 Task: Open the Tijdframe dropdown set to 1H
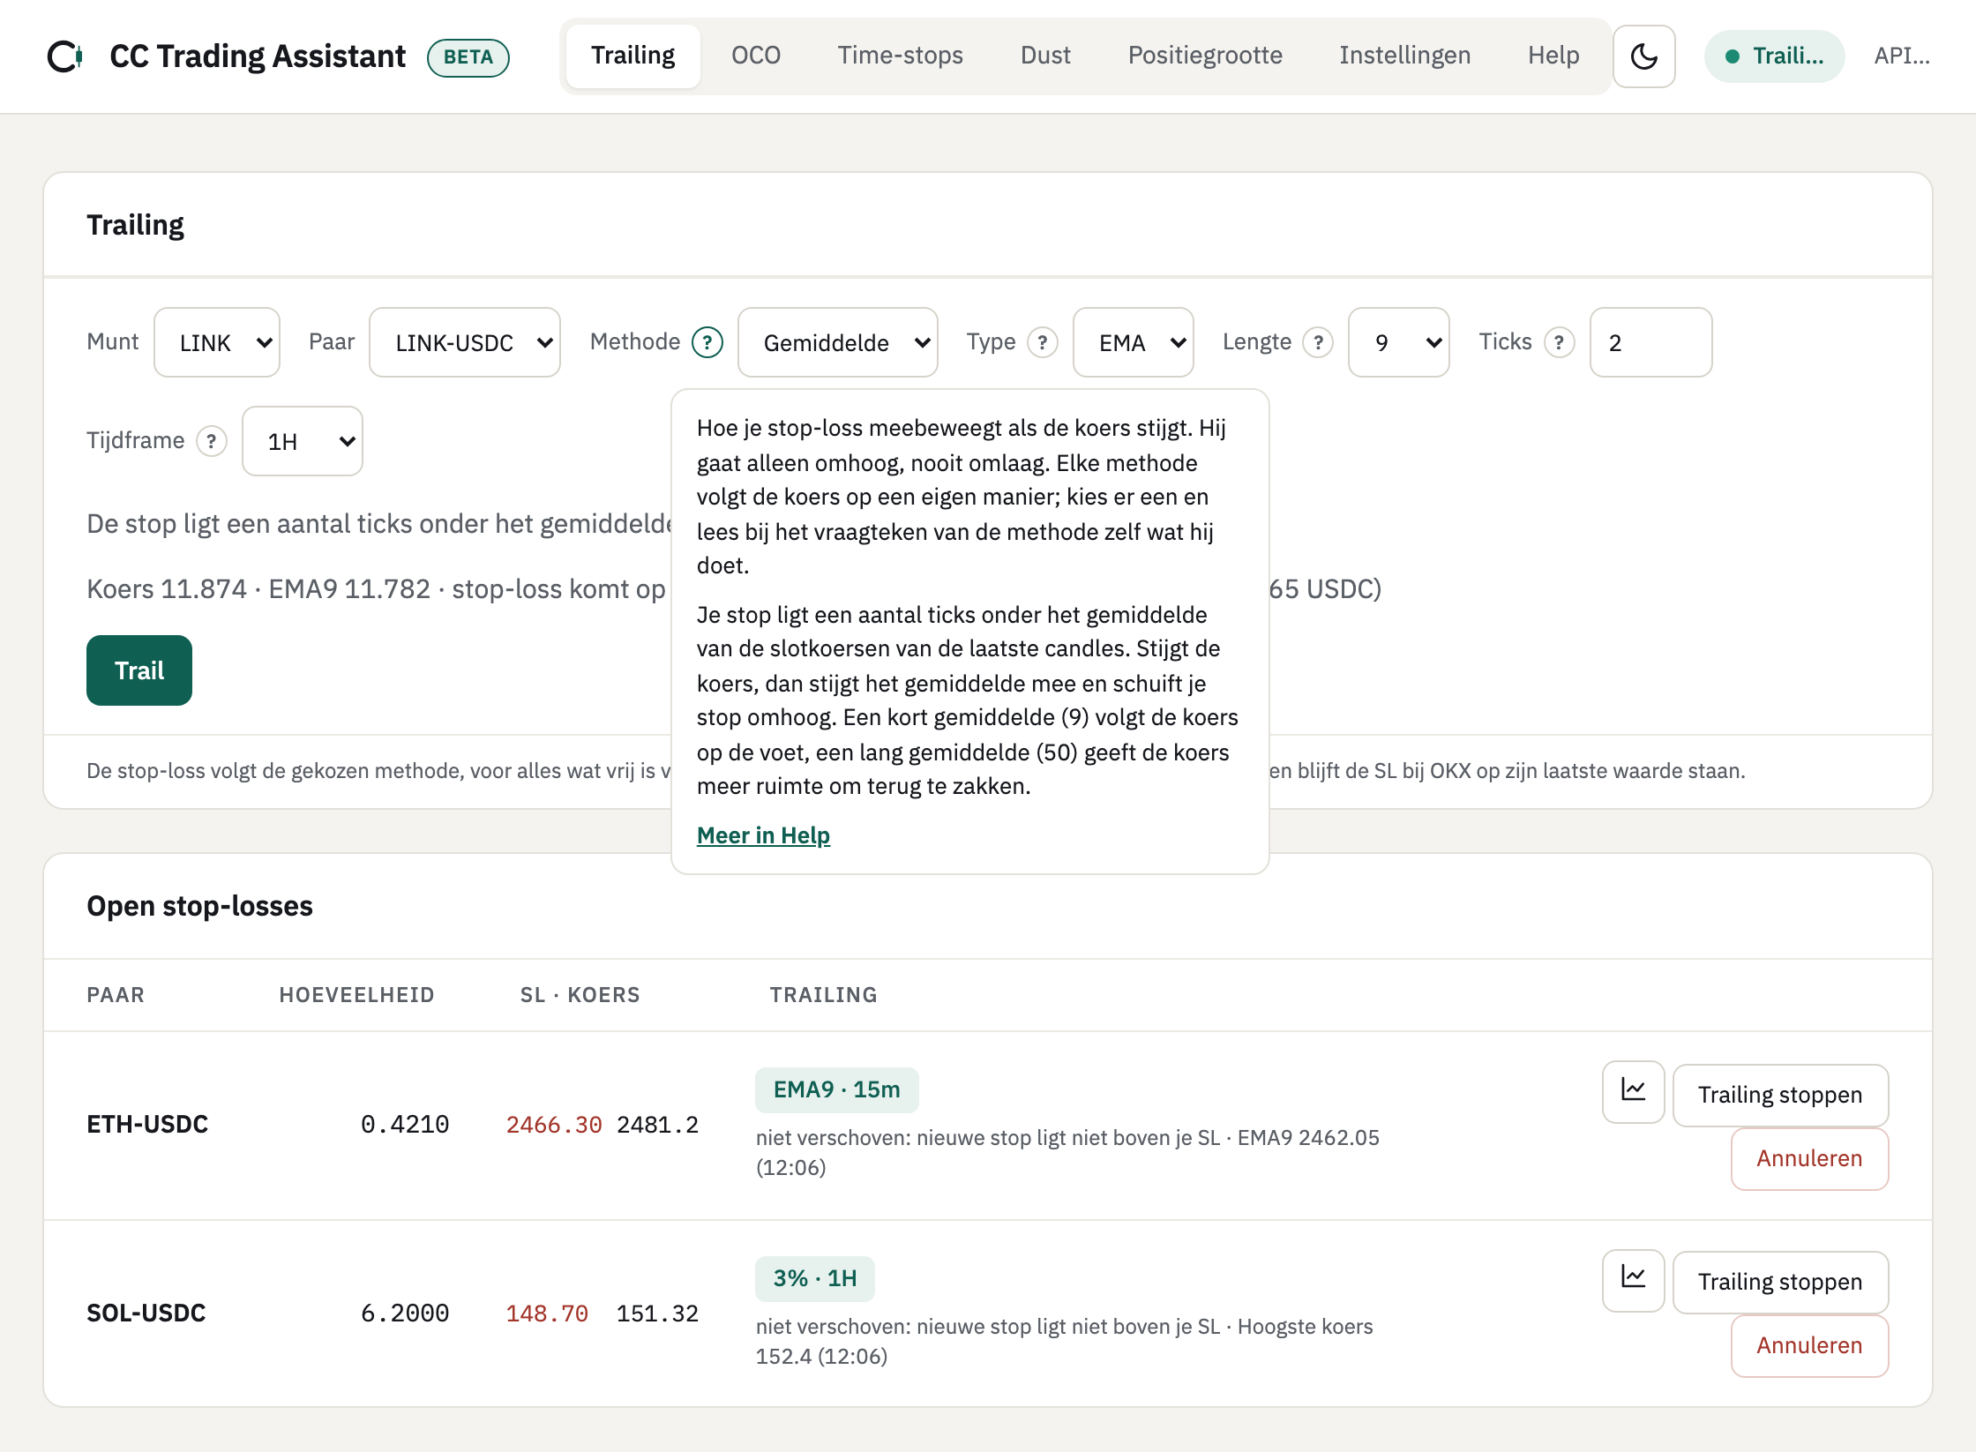303,441
